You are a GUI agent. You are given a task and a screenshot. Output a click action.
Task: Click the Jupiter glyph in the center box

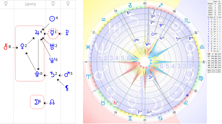37,33
